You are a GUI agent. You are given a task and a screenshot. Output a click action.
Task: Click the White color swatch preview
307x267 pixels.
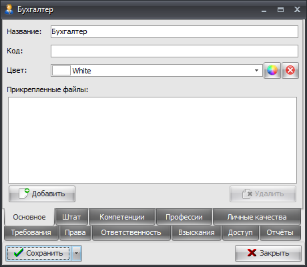tap(61, 71)
